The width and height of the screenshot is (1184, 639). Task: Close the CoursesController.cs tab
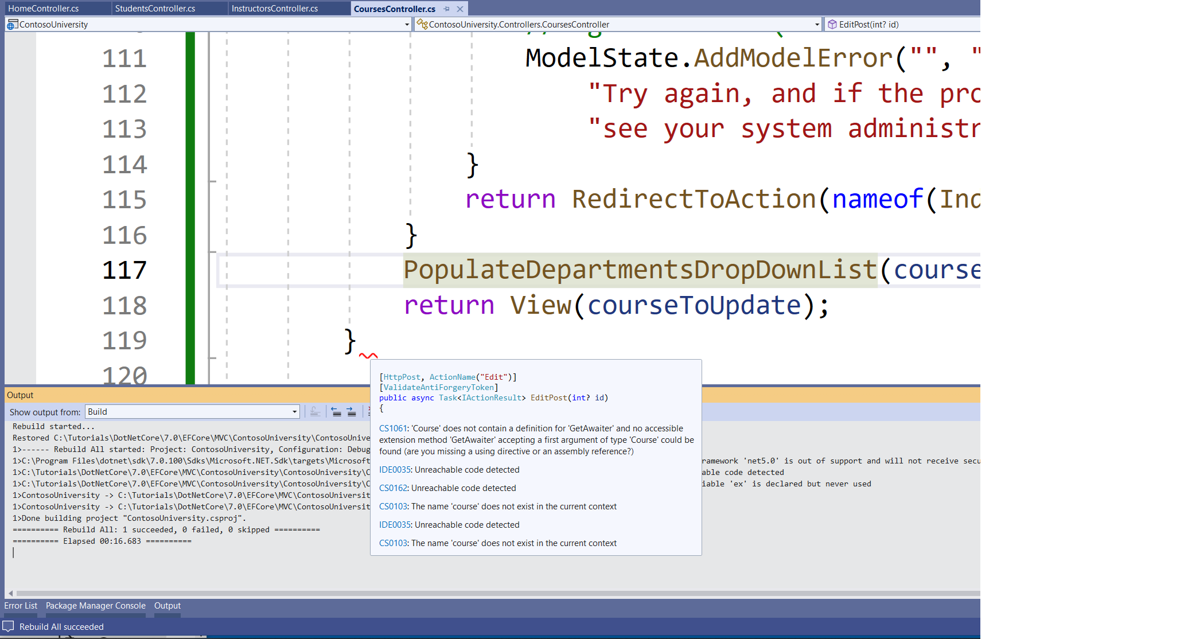point(460,9)
